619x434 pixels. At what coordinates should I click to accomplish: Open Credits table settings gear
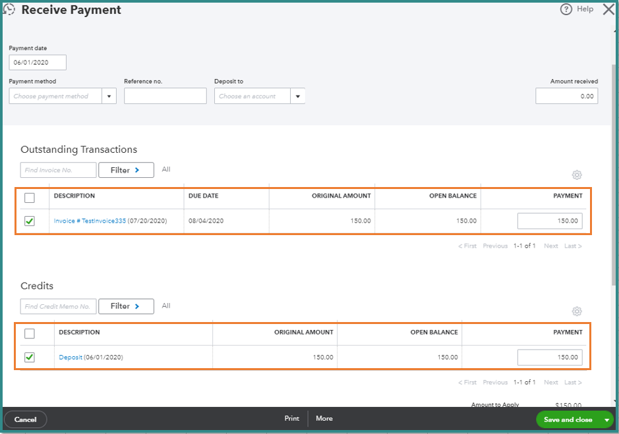tap(577, 312)
